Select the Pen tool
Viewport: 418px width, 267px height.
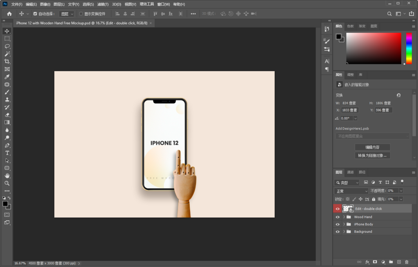7,145
